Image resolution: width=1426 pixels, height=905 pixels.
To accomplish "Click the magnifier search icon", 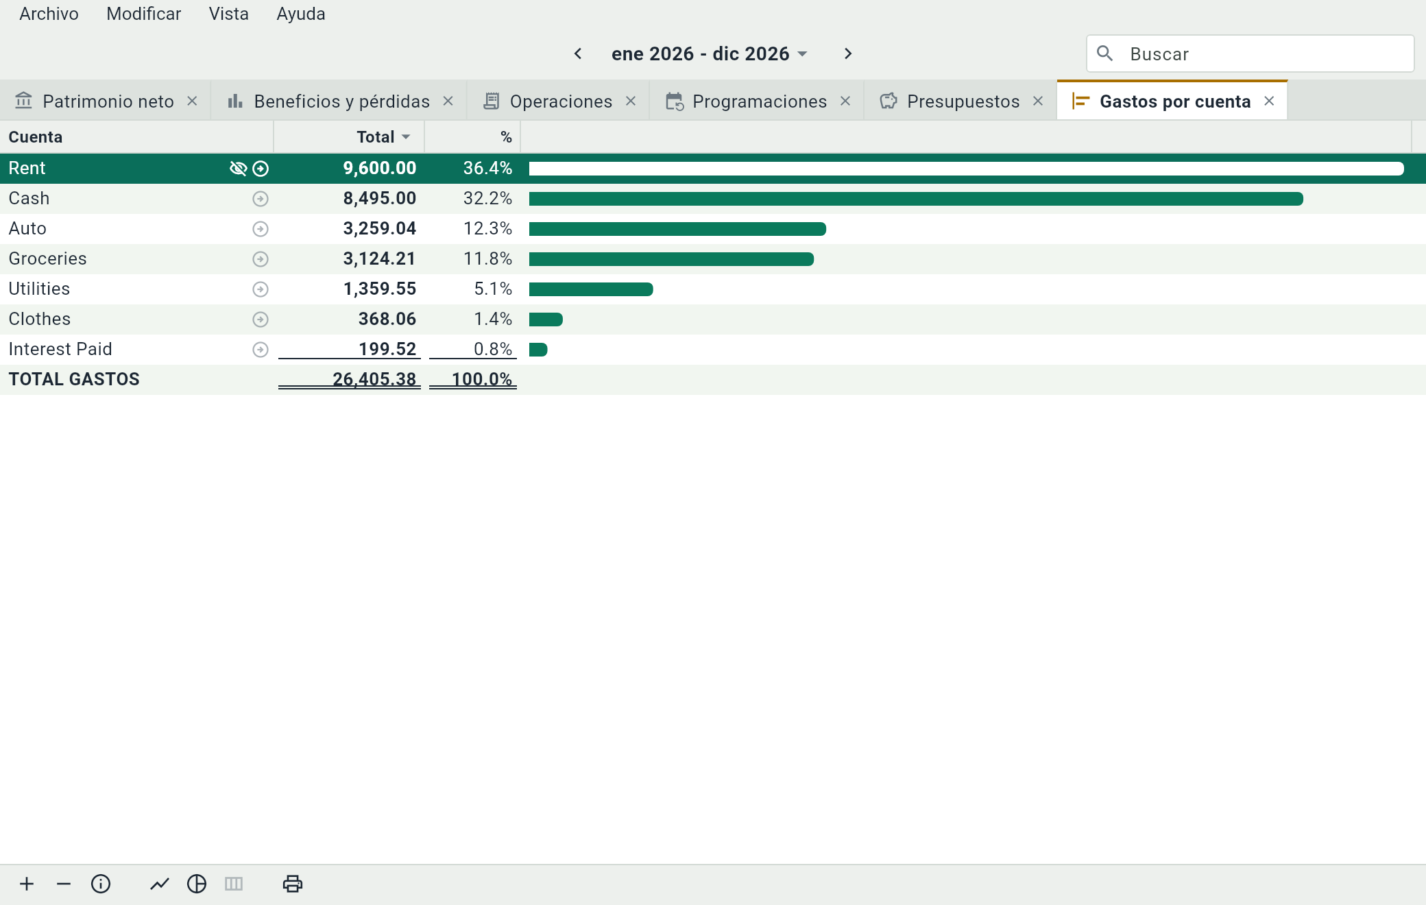I will coord(1104,53).
